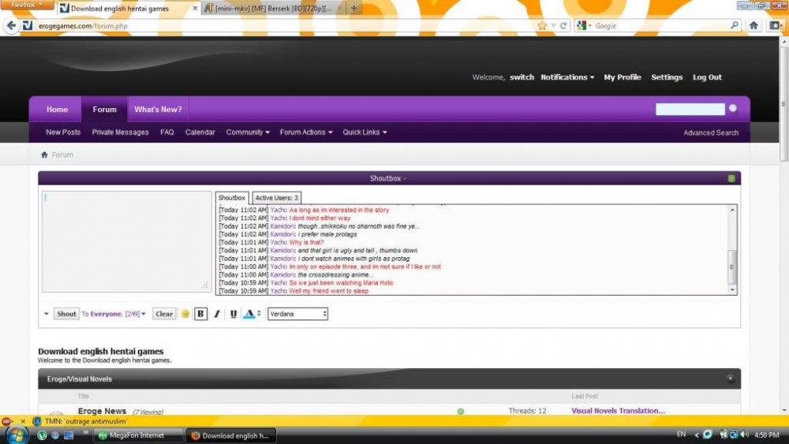Image resolution: width=789 pixels, height=444 pixels.
Task: Reload the page with the refresh icon
Action: 563,26
